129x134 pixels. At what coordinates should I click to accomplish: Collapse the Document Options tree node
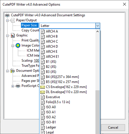[7, 71]
